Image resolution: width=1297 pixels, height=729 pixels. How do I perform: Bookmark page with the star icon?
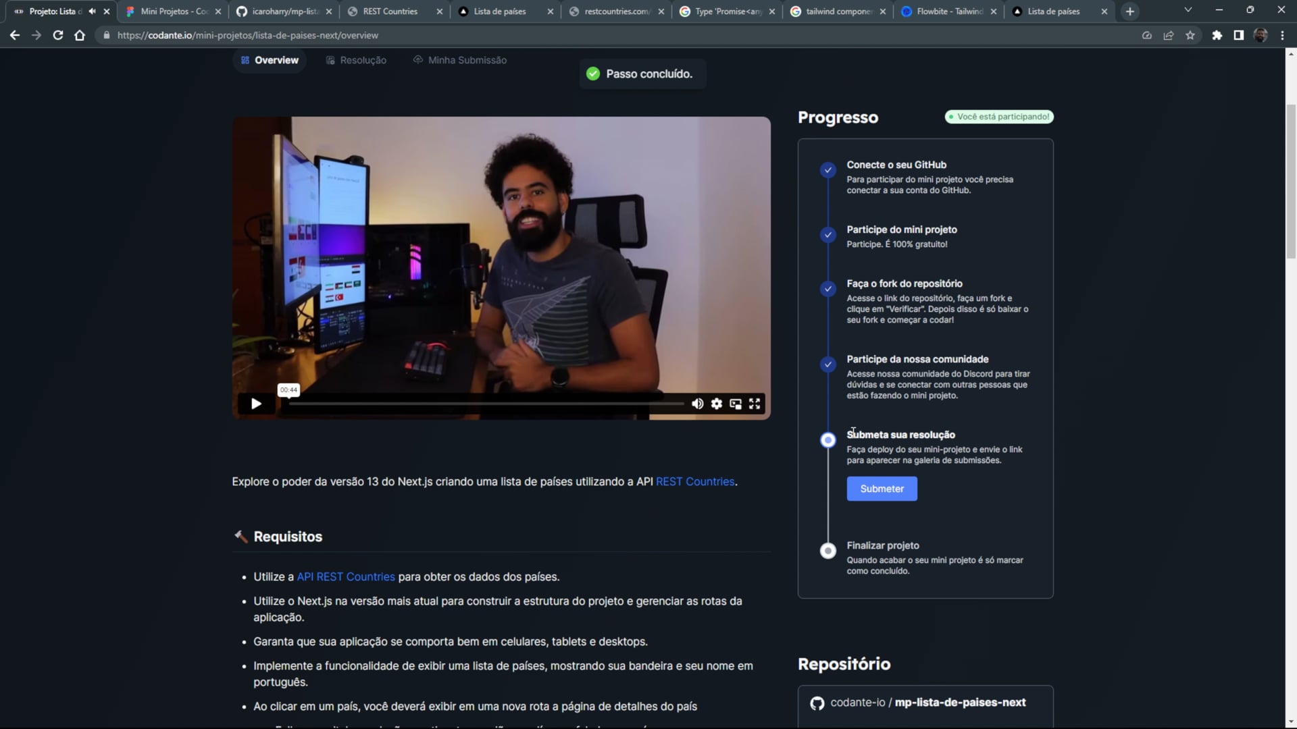point(1190,35)
